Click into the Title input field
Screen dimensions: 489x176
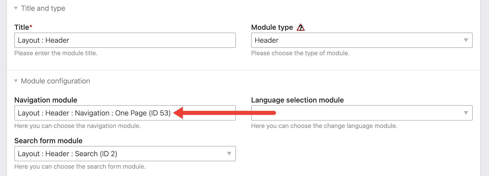[x=125, y=40]
